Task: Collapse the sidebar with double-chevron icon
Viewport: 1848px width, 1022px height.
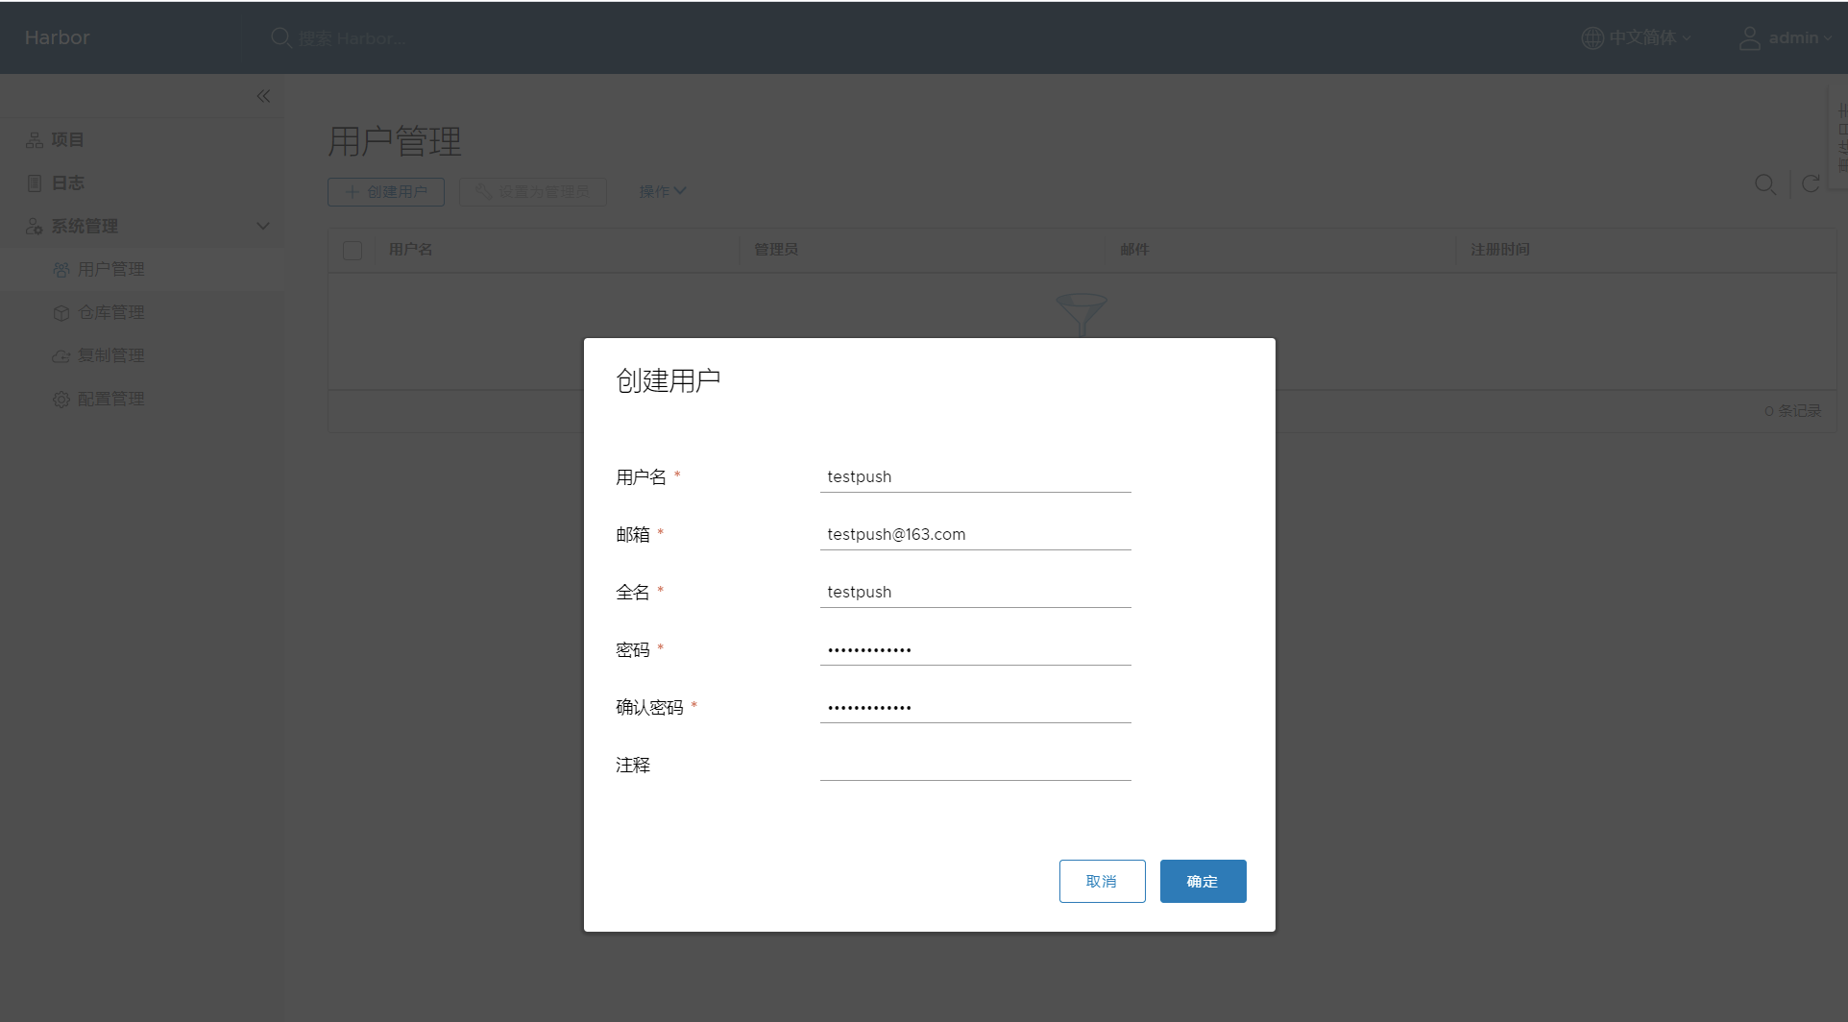Action: [263, 96]
